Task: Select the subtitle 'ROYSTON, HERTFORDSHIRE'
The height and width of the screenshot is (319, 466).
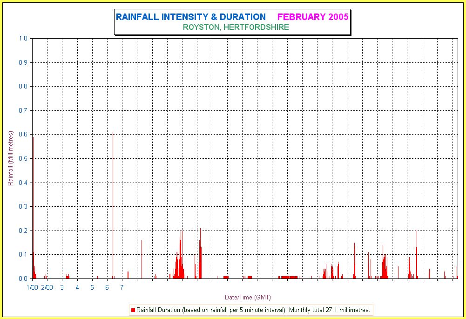Action: (236, 27)
